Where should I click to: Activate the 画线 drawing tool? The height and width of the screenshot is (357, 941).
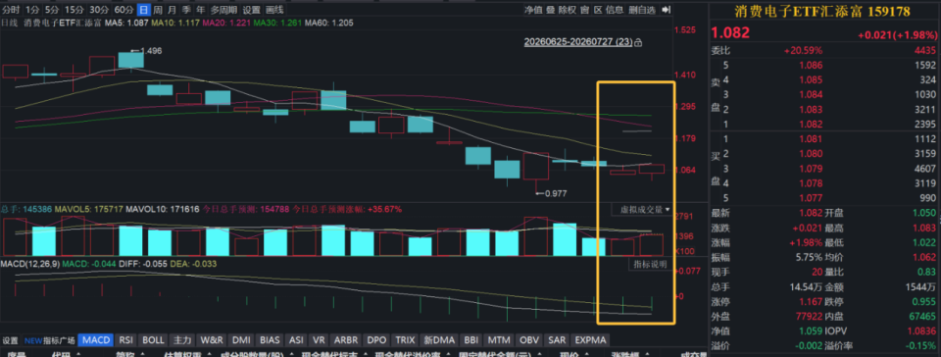[274, 10]
